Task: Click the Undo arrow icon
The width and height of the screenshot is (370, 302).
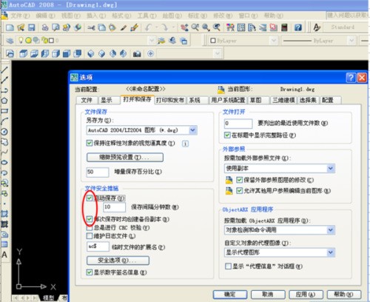Action: click(x=149, y=27)
